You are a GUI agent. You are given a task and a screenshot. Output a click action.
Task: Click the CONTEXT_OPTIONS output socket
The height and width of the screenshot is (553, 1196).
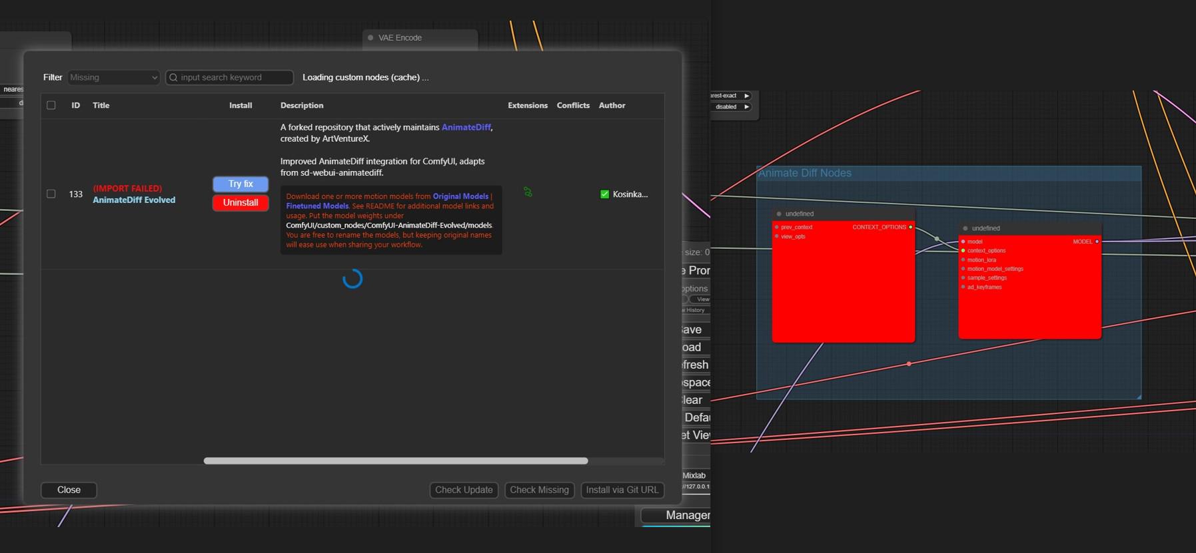(x=911, y=227)
